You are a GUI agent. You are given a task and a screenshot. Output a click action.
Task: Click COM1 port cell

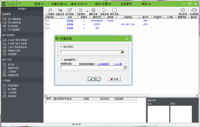point(145,21)
